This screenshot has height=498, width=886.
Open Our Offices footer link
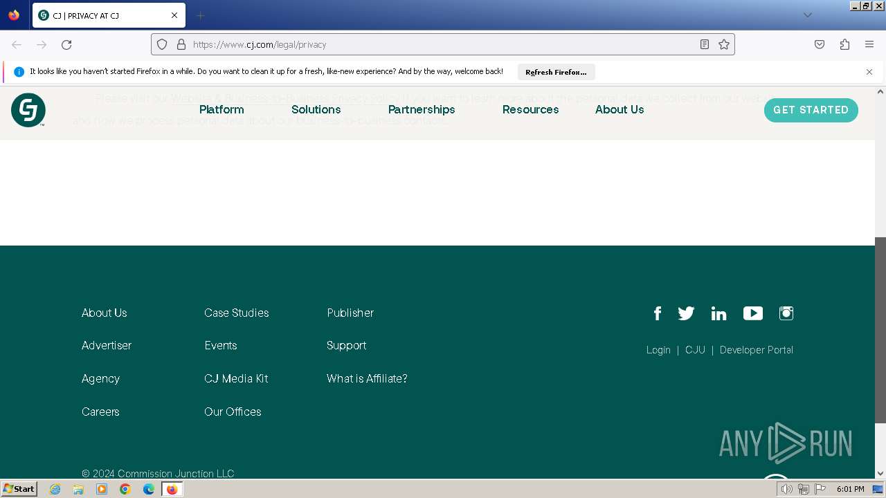[x=233, y=412]
